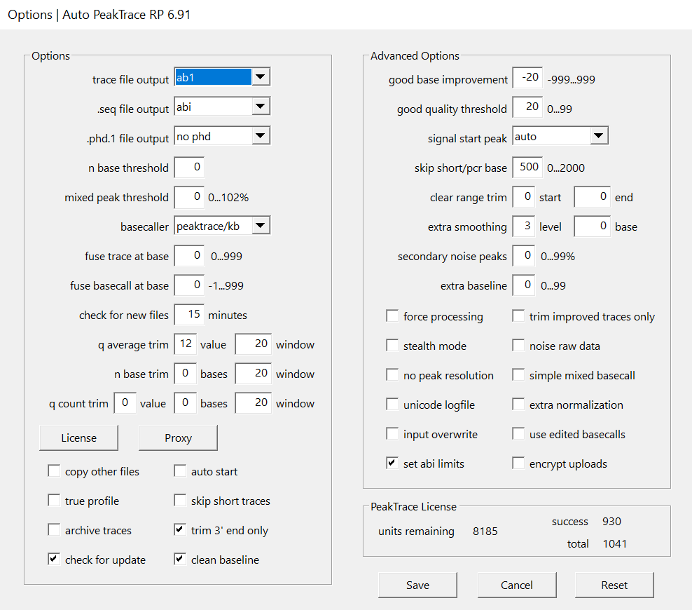The height and width of the screenshot is (610, 692).
Task: Click the total count 1041
Action: (x=615, y=544)
